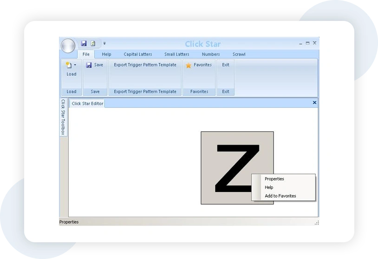
Task: Click the round application orb button
Action: coord(68,46)
